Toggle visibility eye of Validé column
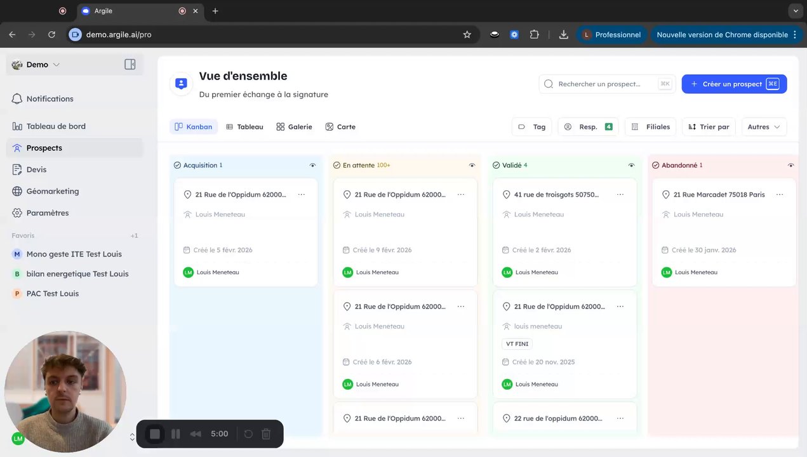 [x=631, y=165]
